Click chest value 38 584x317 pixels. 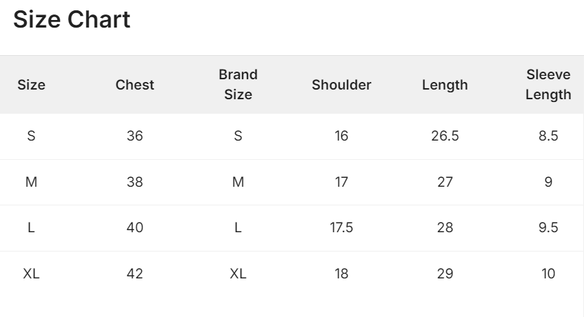pos(134,182)
